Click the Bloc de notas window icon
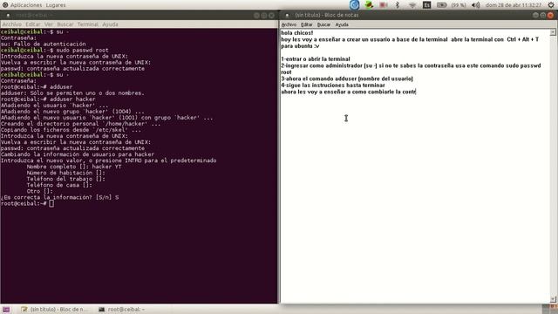 point(287,15)
